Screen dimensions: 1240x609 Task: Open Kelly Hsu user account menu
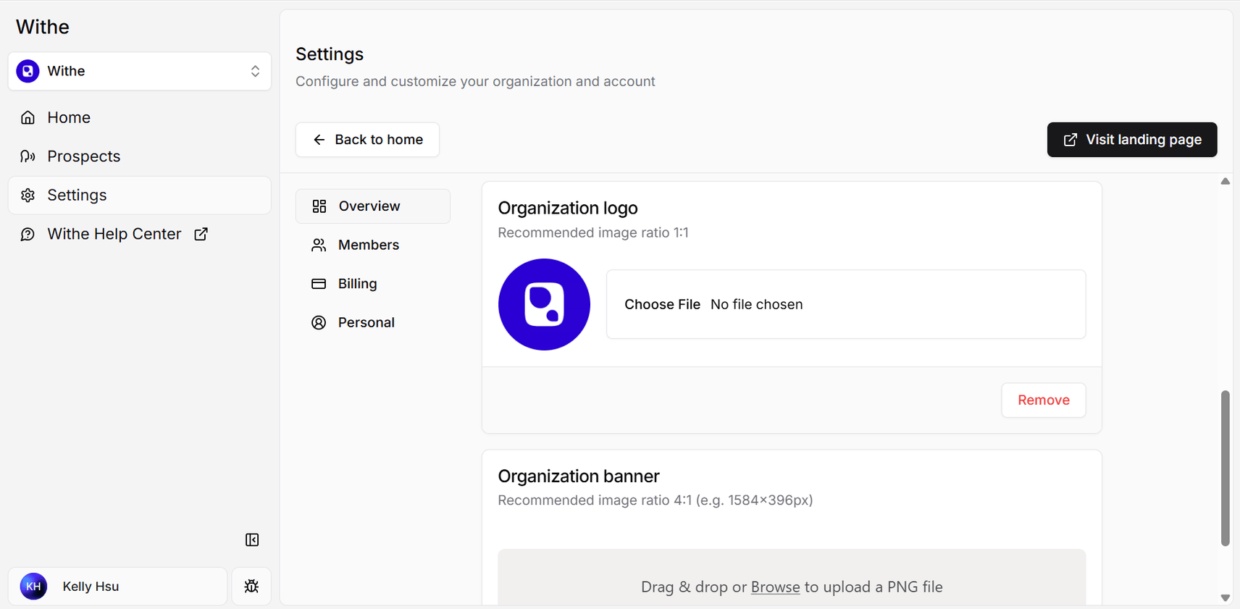(117, 587)
